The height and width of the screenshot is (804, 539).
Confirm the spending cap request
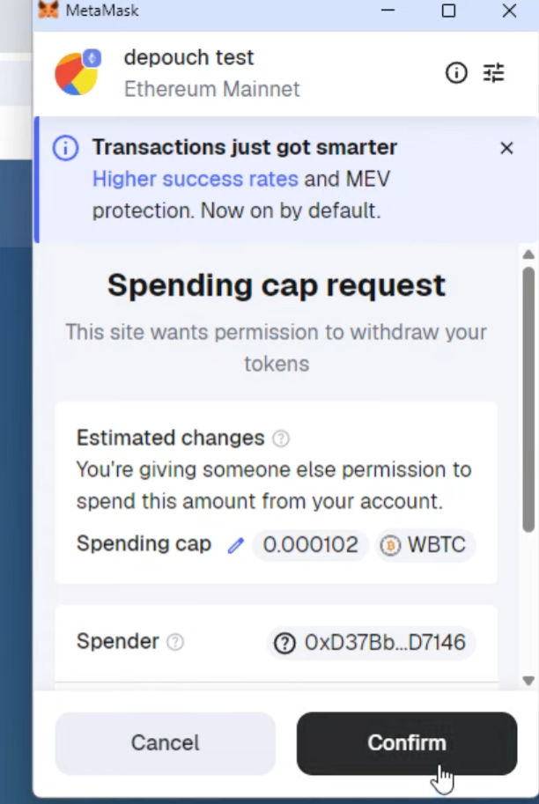coord(406,742)
